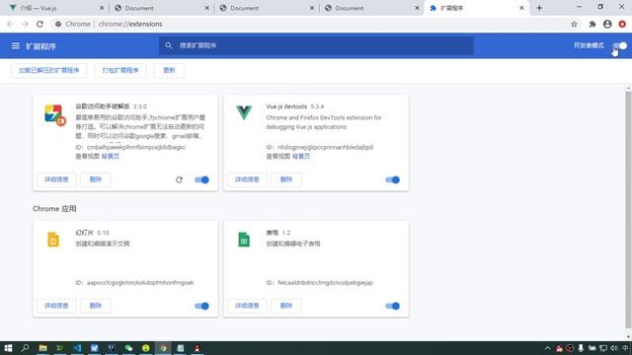
Task: Open Word from the taskbar
Action: [95, 348]
